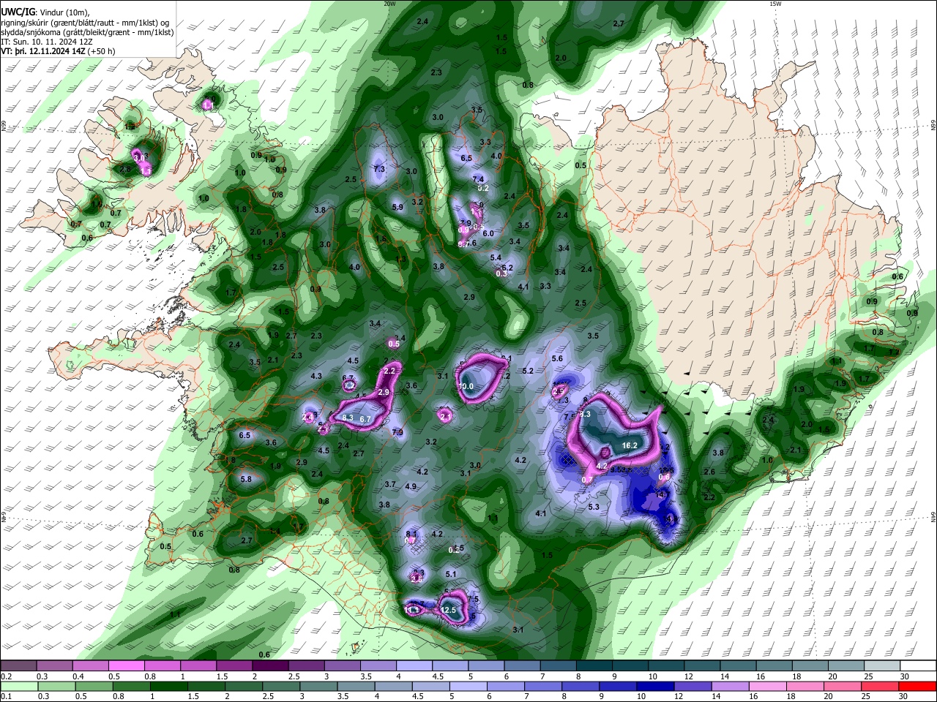
Task: Click the 20W longitude label
Action: 389,4
